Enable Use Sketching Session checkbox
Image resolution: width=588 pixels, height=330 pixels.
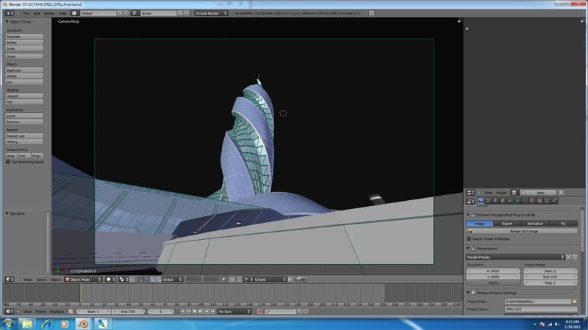point(8,162)
